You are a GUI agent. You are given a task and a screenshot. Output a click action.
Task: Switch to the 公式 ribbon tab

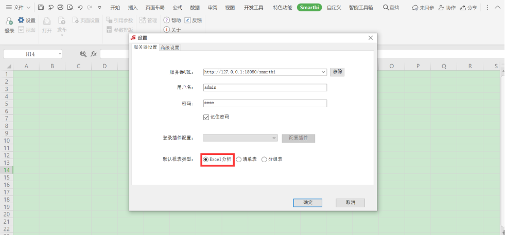[178, 7]
